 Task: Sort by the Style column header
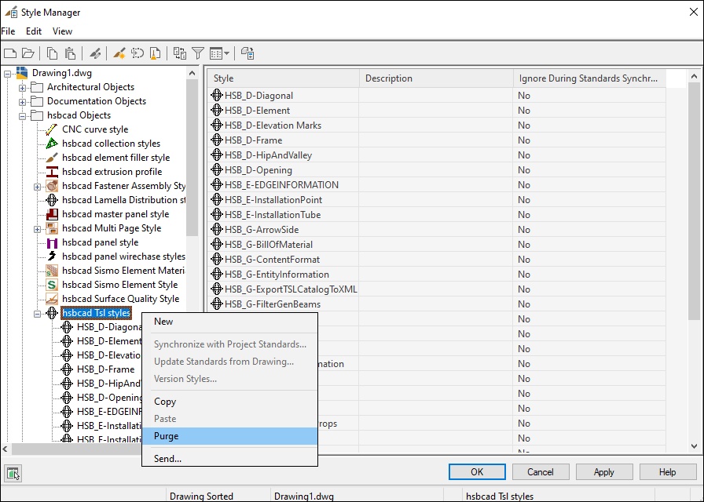(x=284, y=78)
